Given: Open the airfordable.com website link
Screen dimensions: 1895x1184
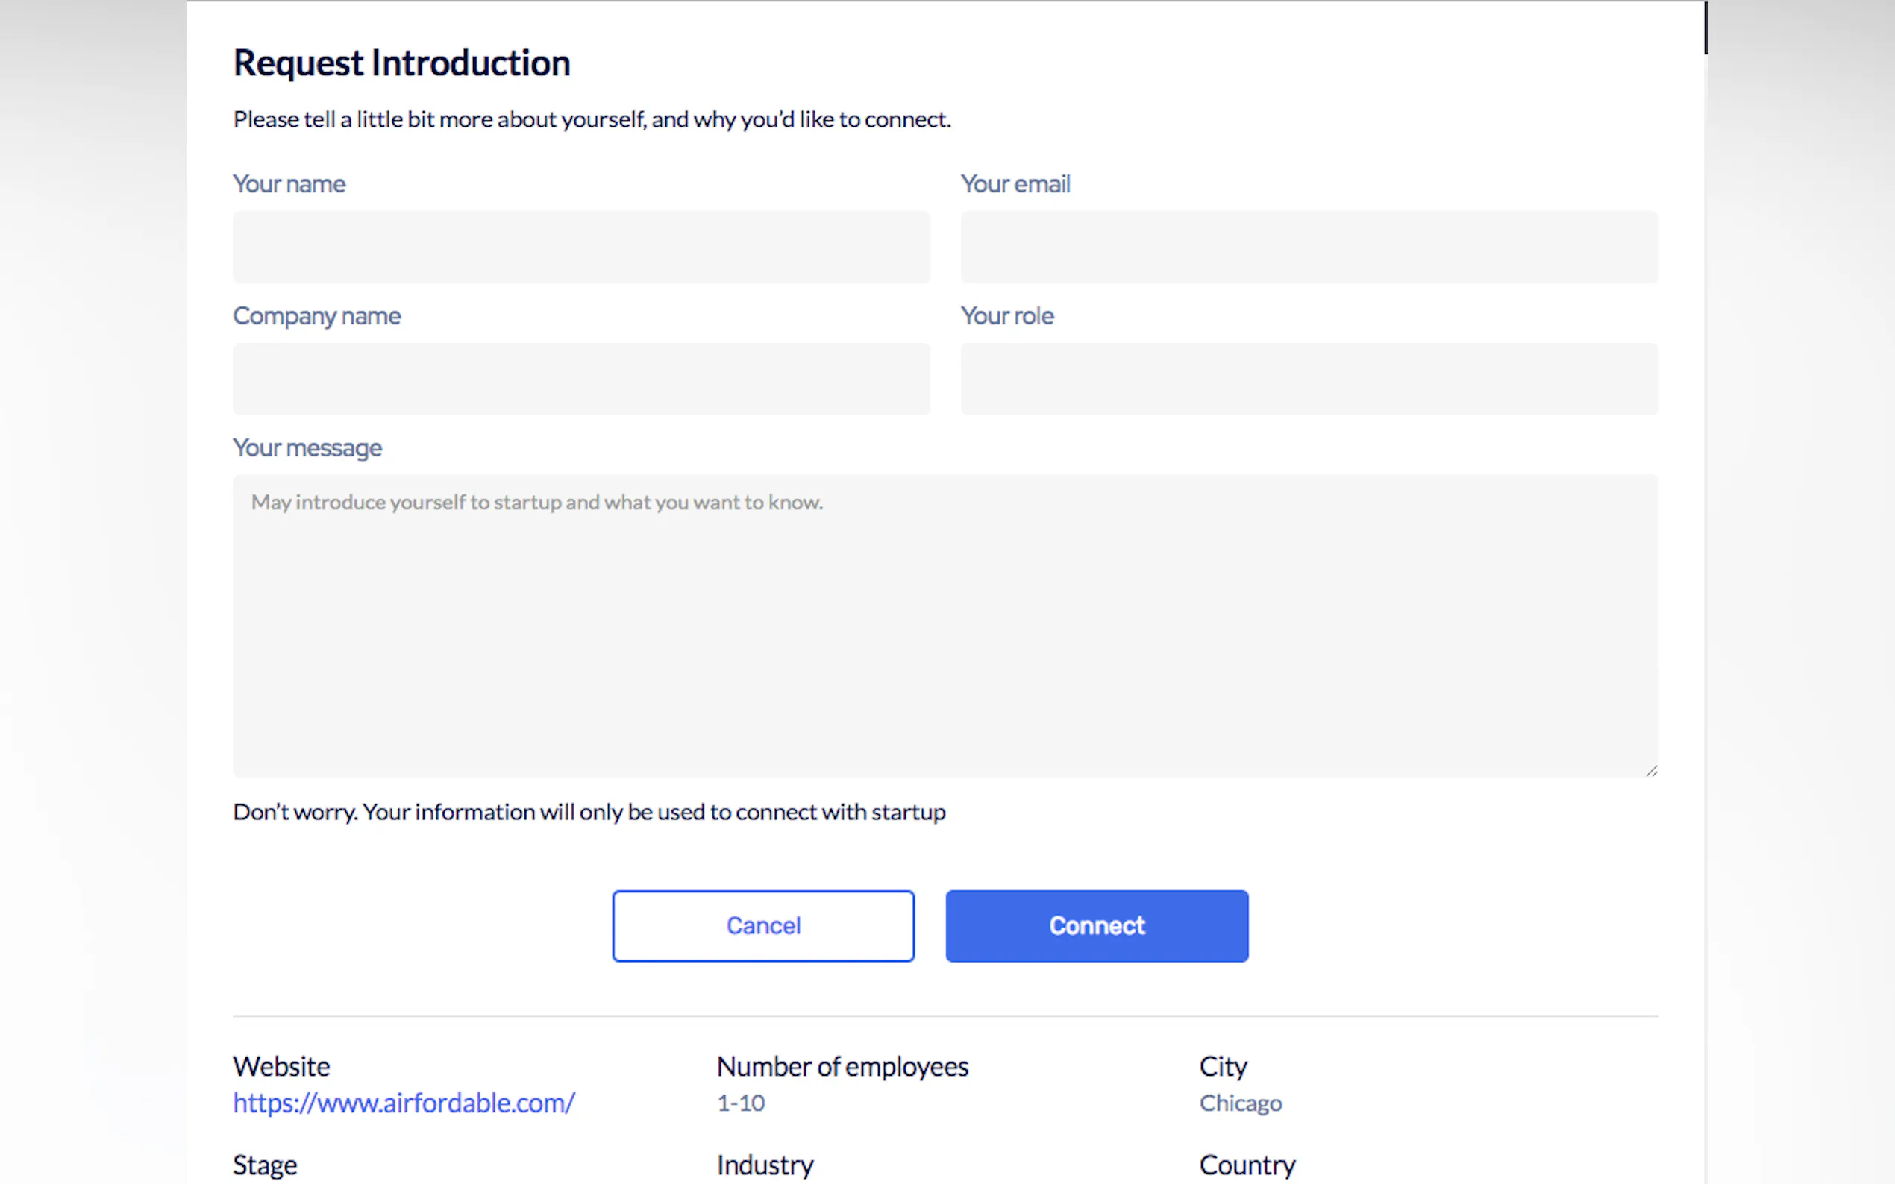Looking at the screenshot, I should point(404,1103).
